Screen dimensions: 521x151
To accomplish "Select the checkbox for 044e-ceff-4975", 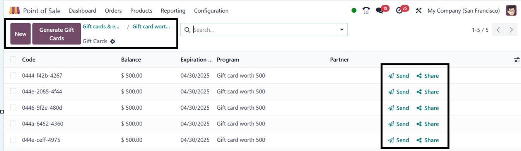I will tap(14, 139).
